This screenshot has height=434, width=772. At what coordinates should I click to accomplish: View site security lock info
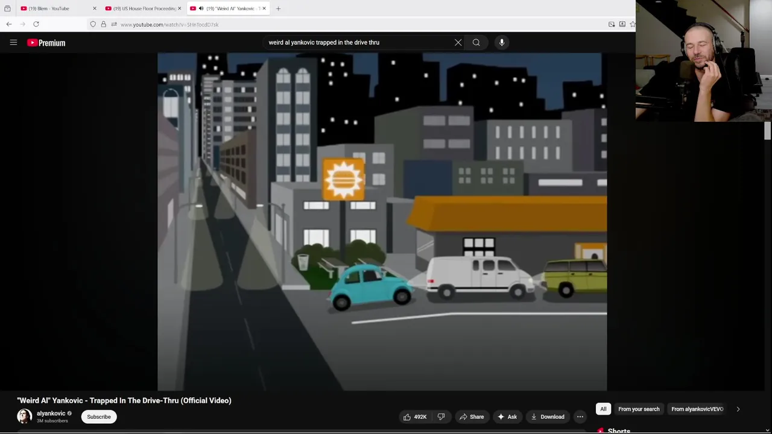(x=103, y=24)
